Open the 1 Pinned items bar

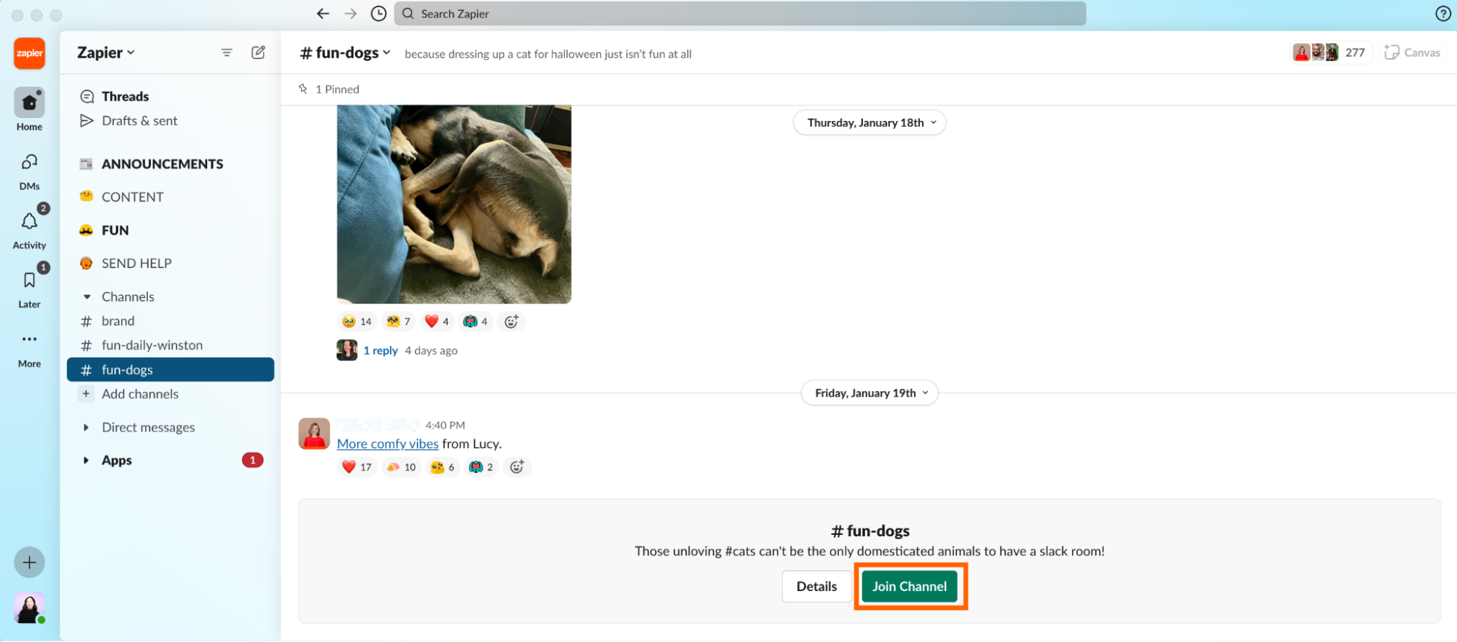click(329, 89)
